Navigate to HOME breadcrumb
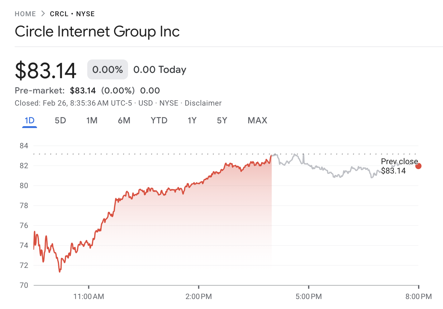 [x=25, y=14]
